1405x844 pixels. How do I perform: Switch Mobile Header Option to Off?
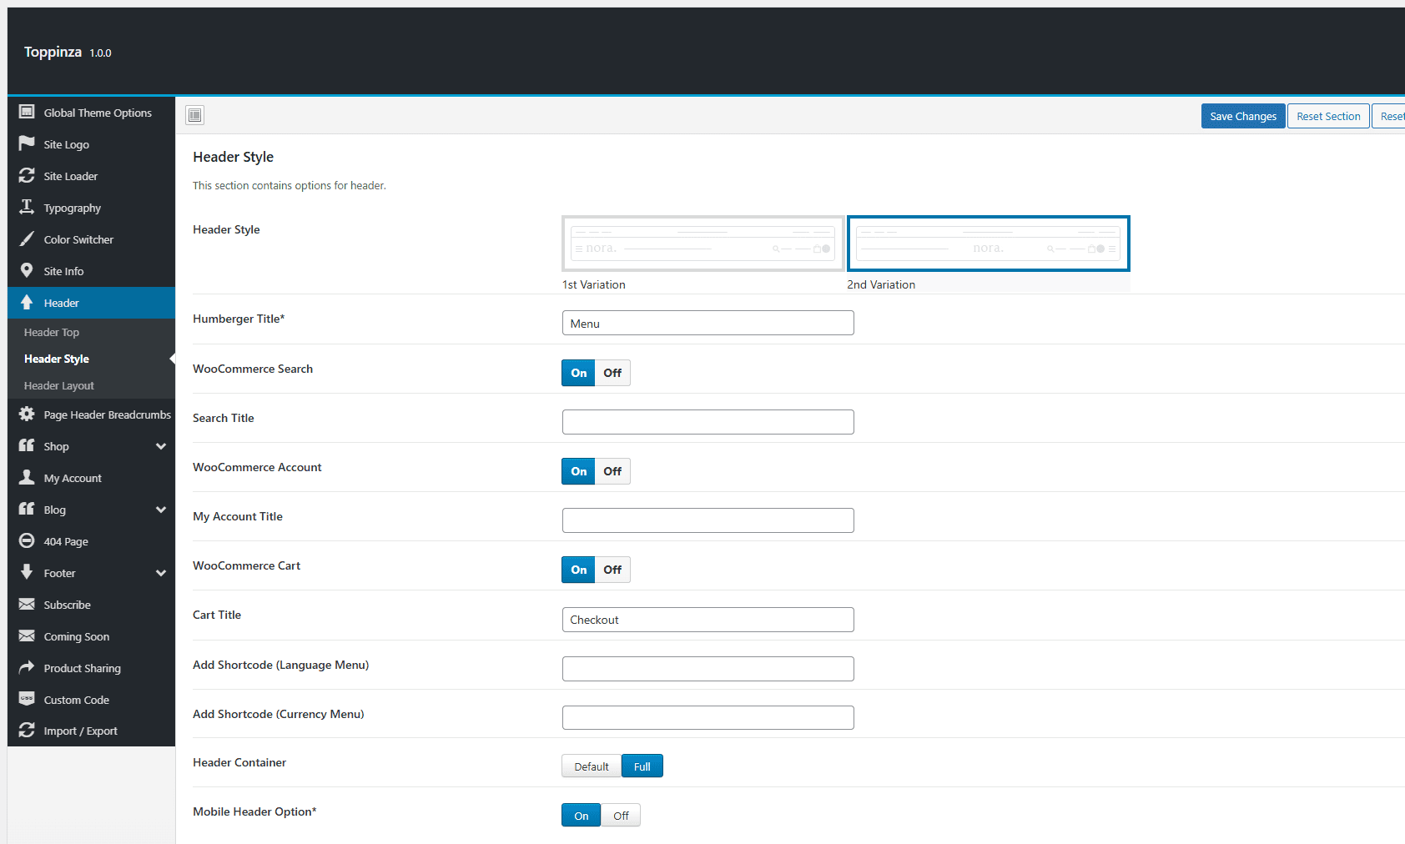point(621,816)
